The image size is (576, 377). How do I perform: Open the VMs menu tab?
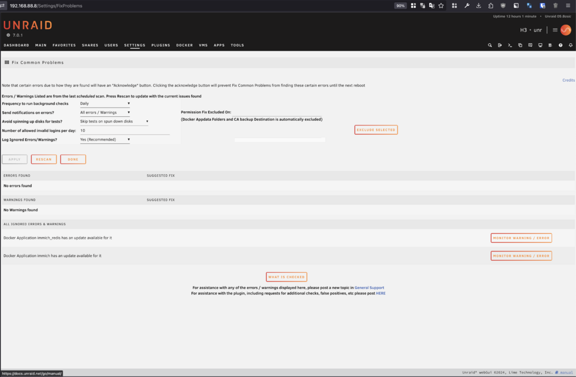(x=203, y=45)
